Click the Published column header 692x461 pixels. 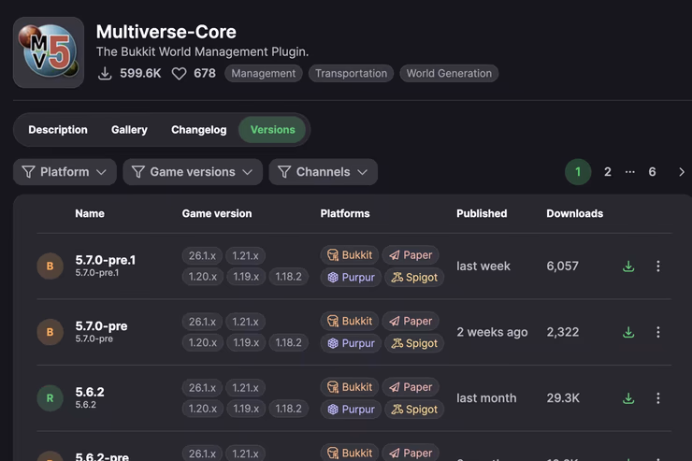pyautogui.click(x=482, y=213)
